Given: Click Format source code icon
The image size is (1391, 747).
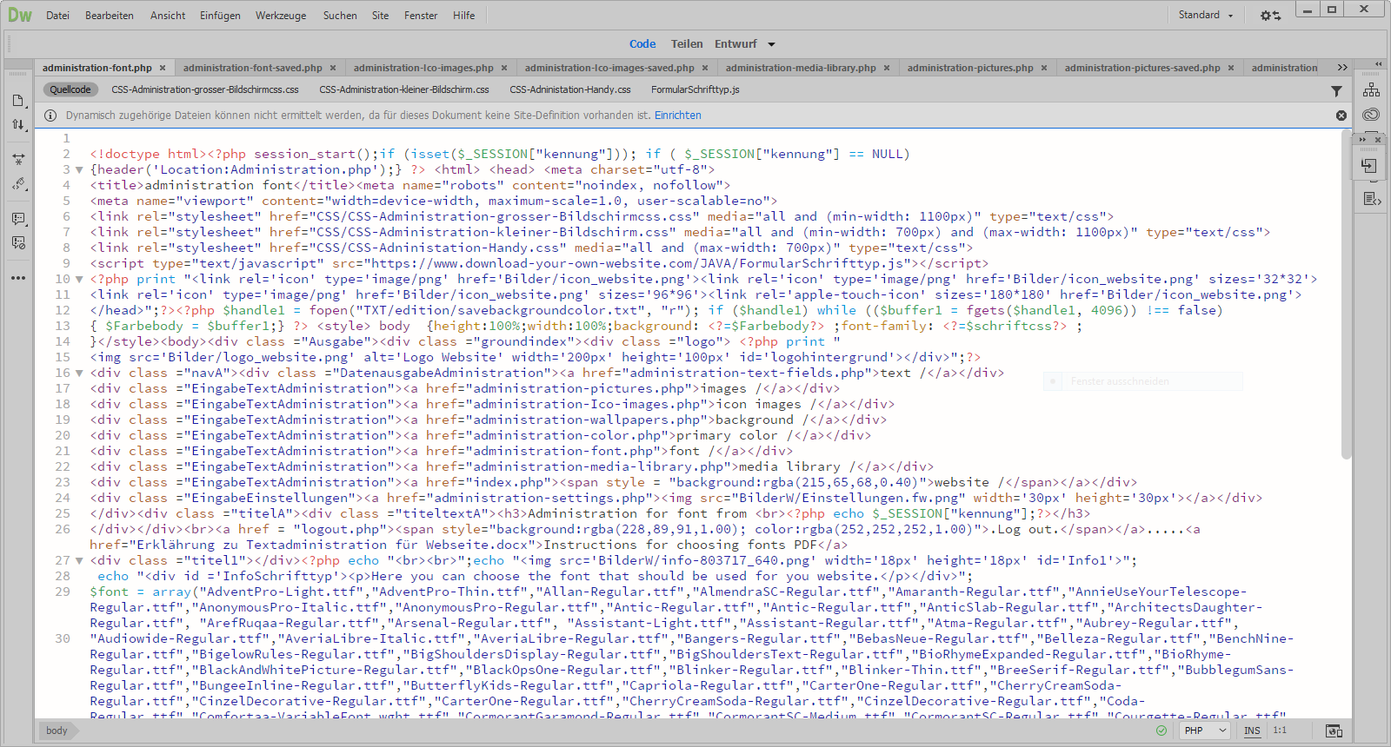Looking at the screenshot, I should pyautogui.click(x=18, y=184).
